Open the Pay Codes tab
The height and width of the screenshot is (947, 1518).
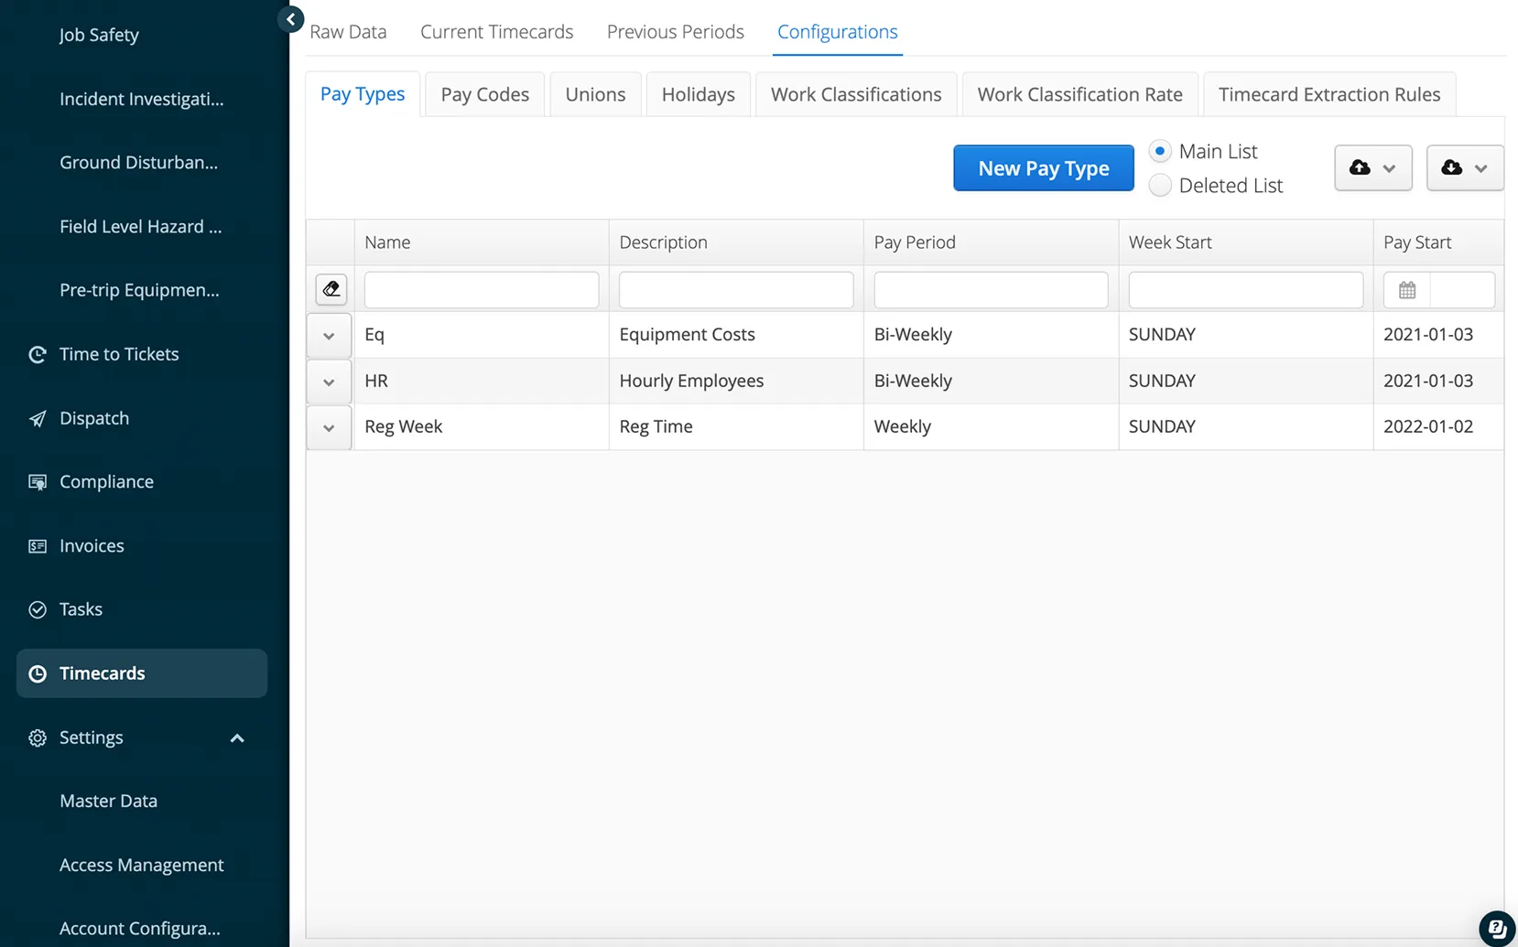(x=484, y=94)
